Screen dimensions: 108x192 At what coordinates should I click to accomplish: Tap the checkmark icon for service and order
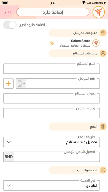(103, 170)
